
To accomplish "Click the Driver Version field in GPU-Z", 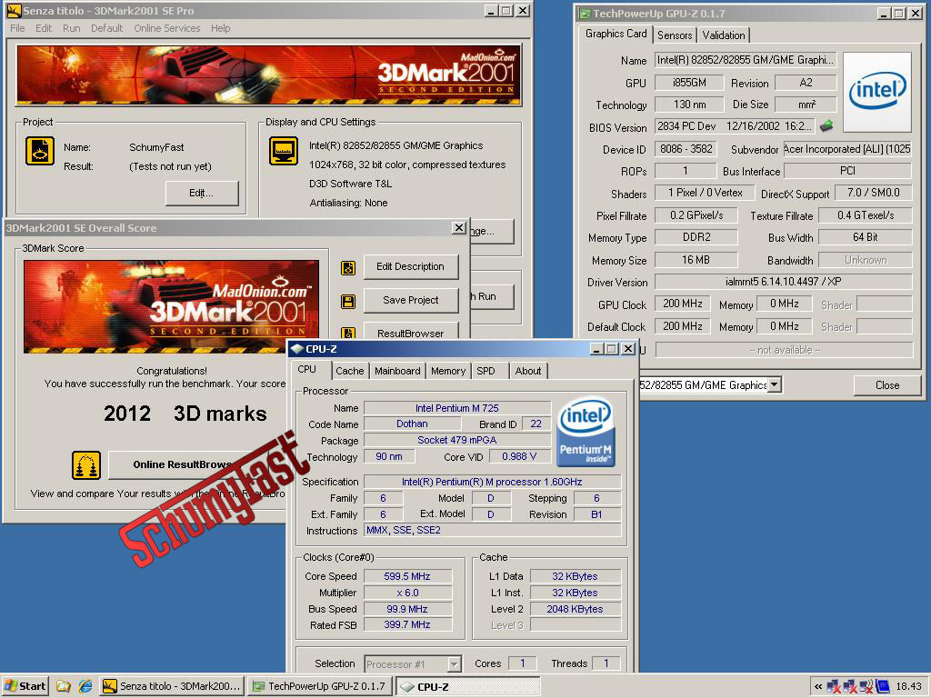I will [x=783, y=282].
